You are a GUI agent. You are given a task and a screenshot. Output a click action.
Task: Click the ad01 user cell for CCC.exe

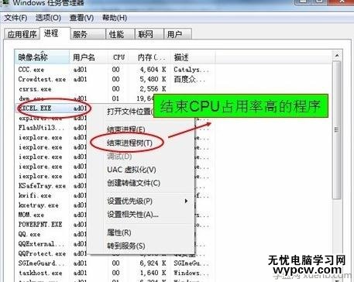point(80,70)
